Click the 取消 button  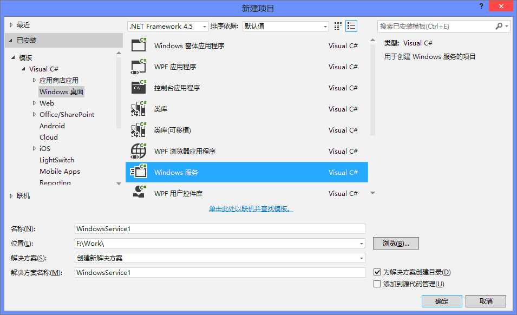pos(486,301)
